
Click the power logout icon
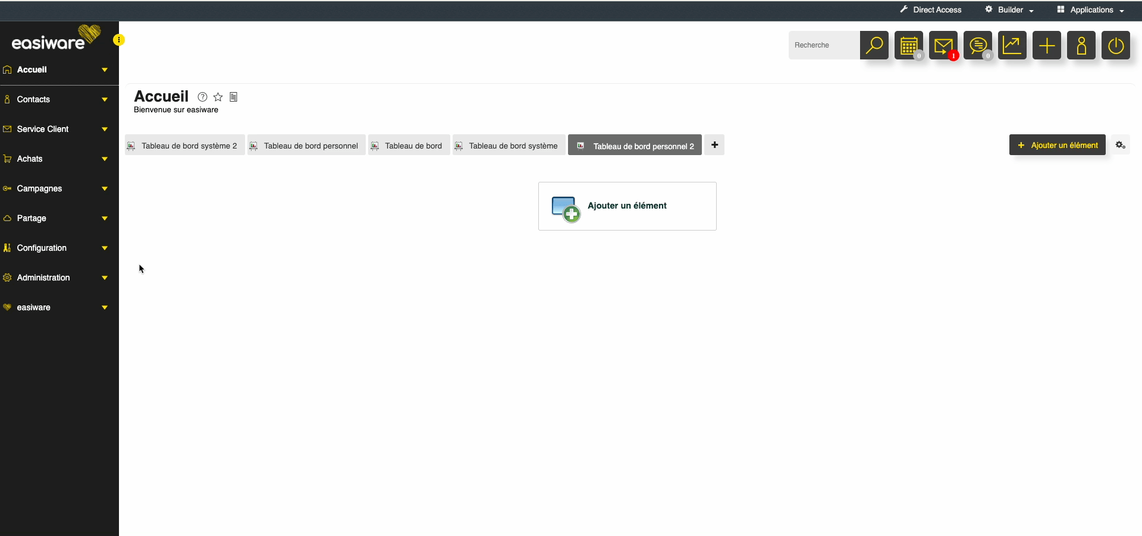coord(1115,45)
